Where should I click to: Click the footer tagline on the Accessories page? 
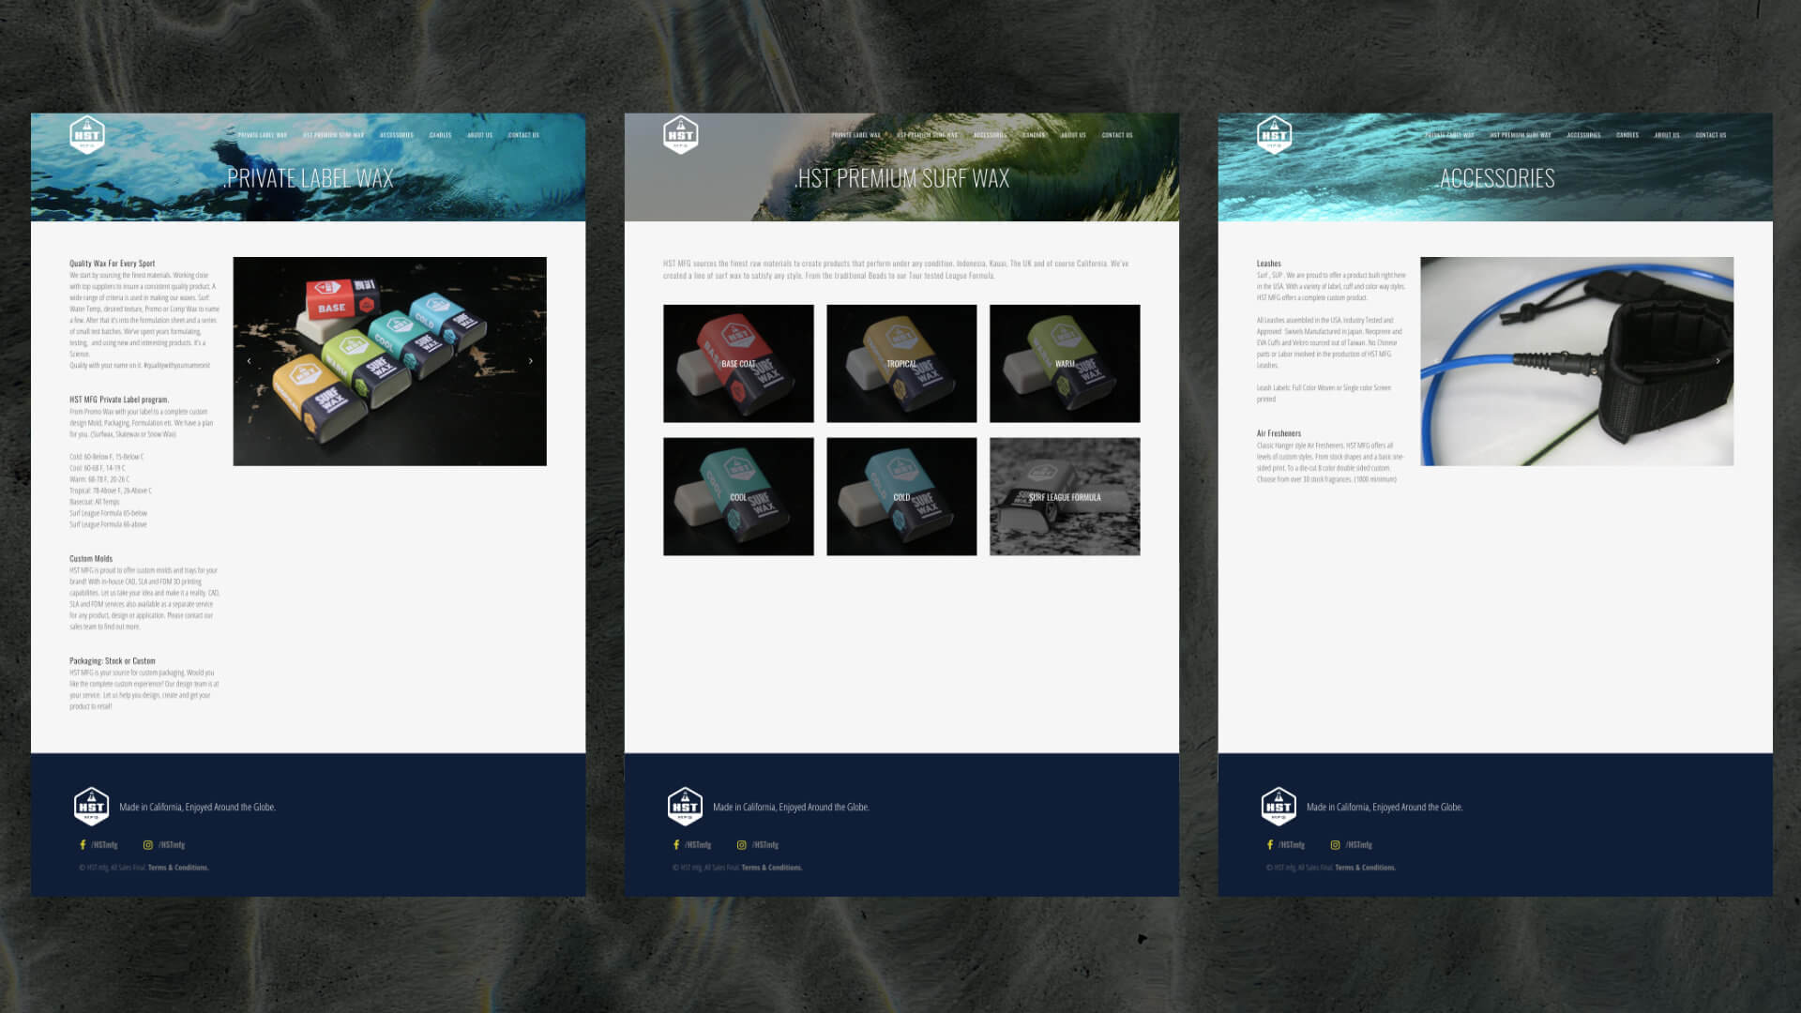tap(1385, 808)
